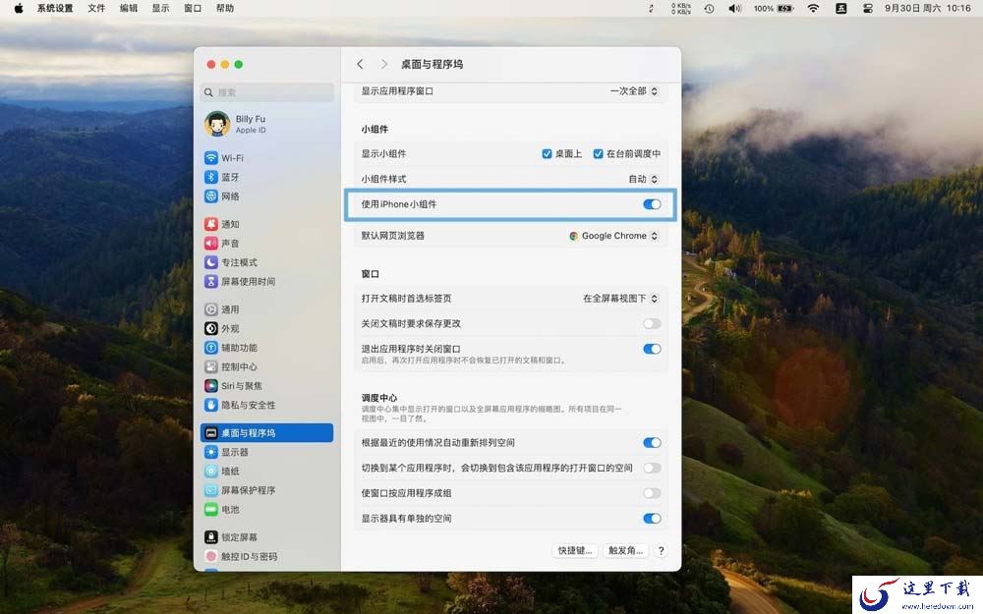The image size is (983, 614).
Task: Click the Wi-Fi icon in the menu bar
Action: 813,8
